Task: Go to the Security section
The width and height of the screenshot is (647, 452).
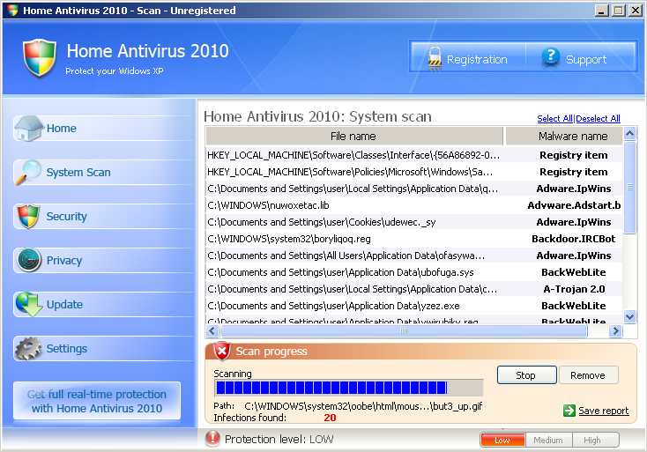Action: click(103, 217)
